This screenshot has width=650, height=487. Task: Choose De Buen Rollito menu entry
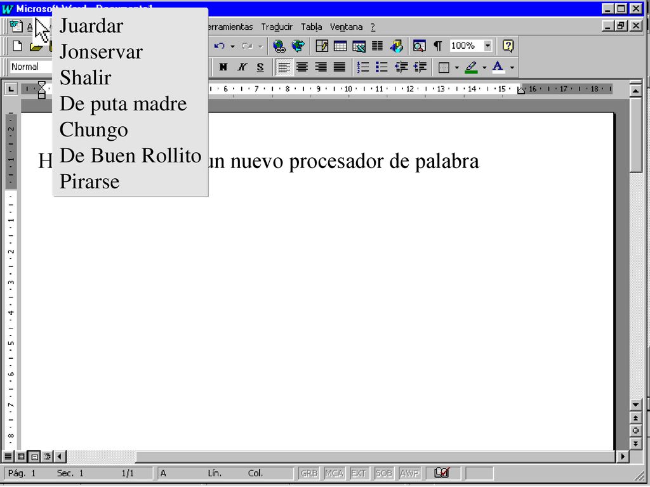(x=130, y=156)
